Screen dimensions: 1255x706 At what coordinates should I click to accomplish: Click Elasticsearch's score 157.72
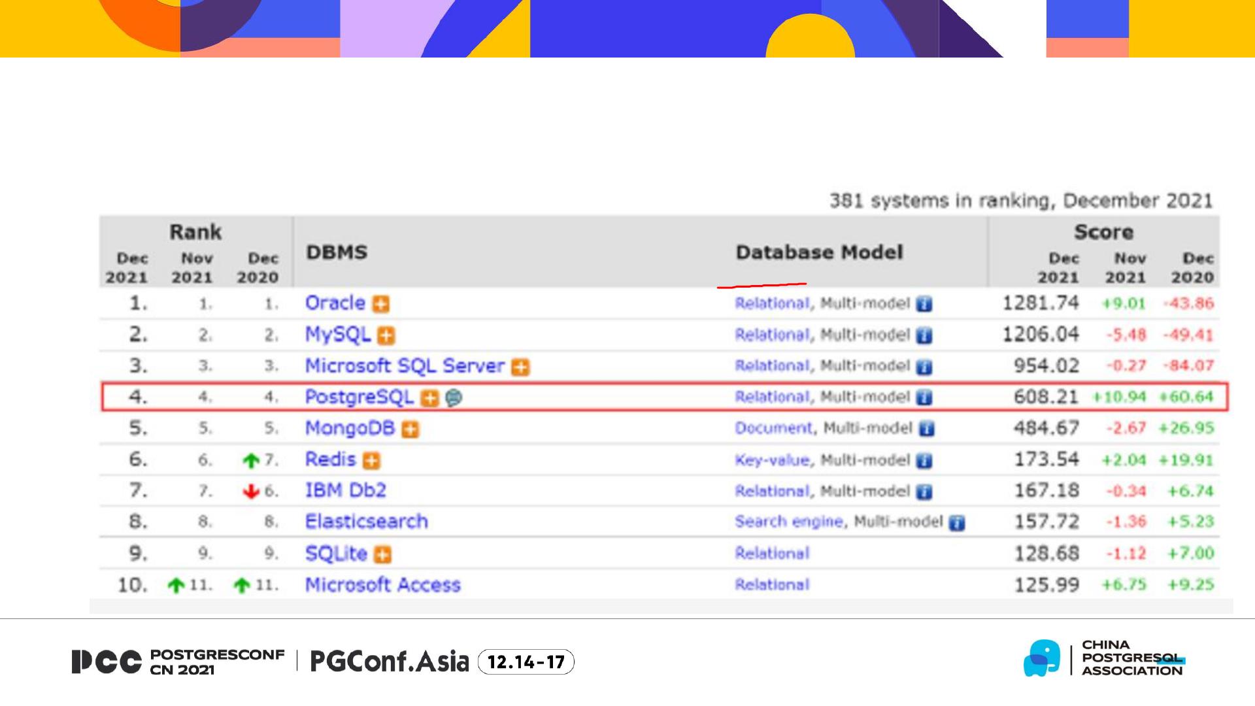pyautogui.click(x=1046, y=522)
